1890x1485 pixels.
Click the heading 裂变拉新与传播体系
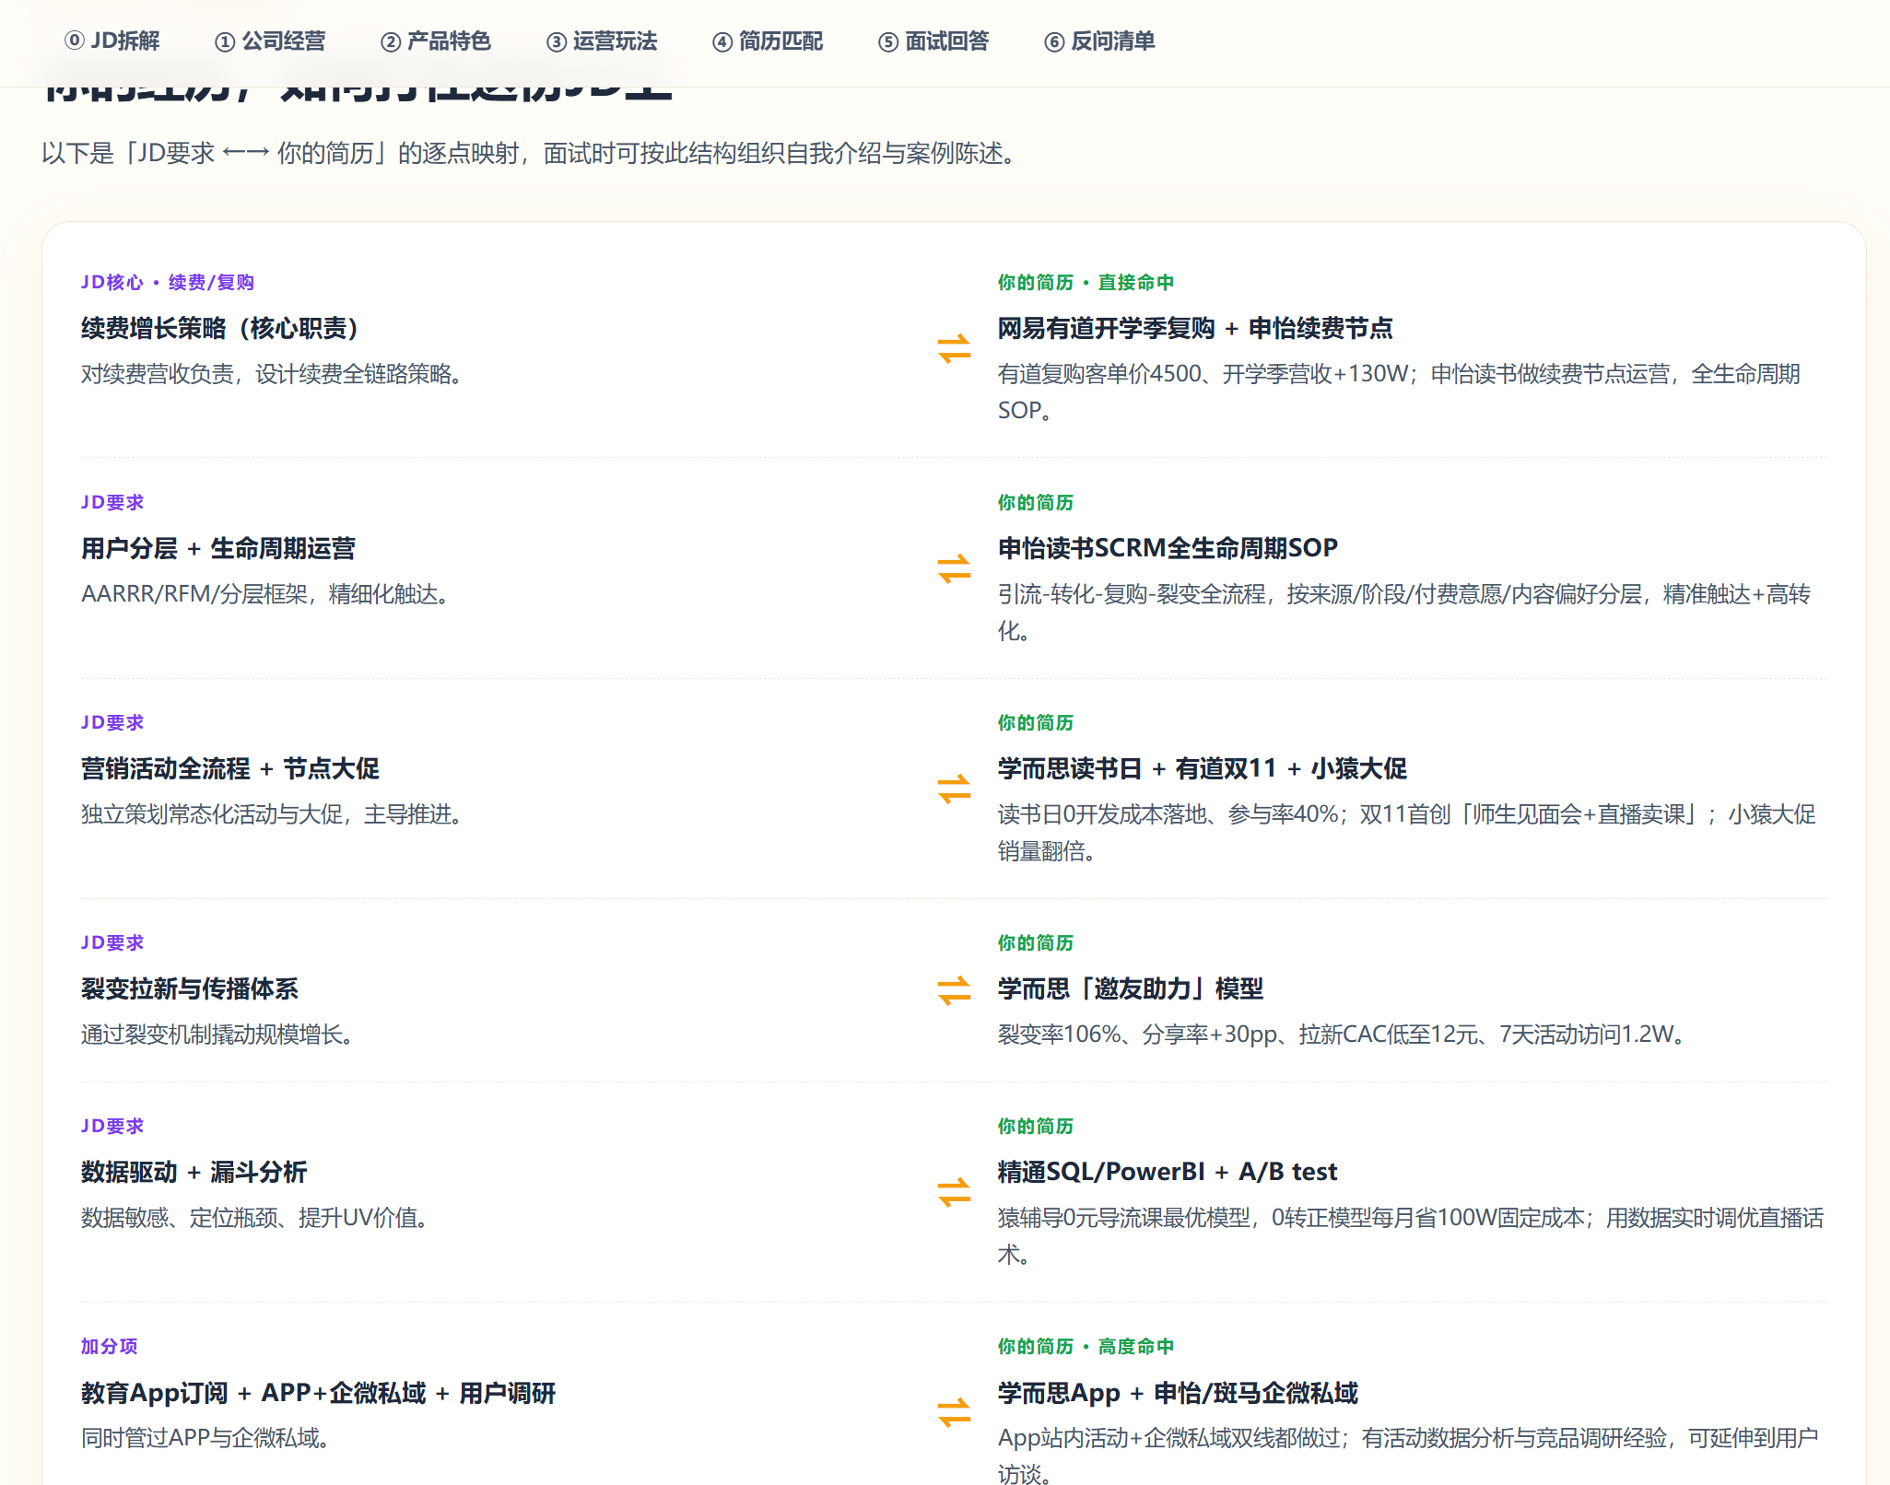tap(190, 988)
